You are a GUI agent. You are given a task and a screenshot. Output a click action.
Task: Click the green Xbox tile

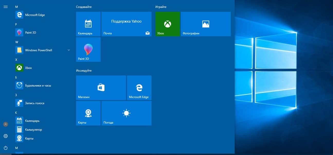167,24
